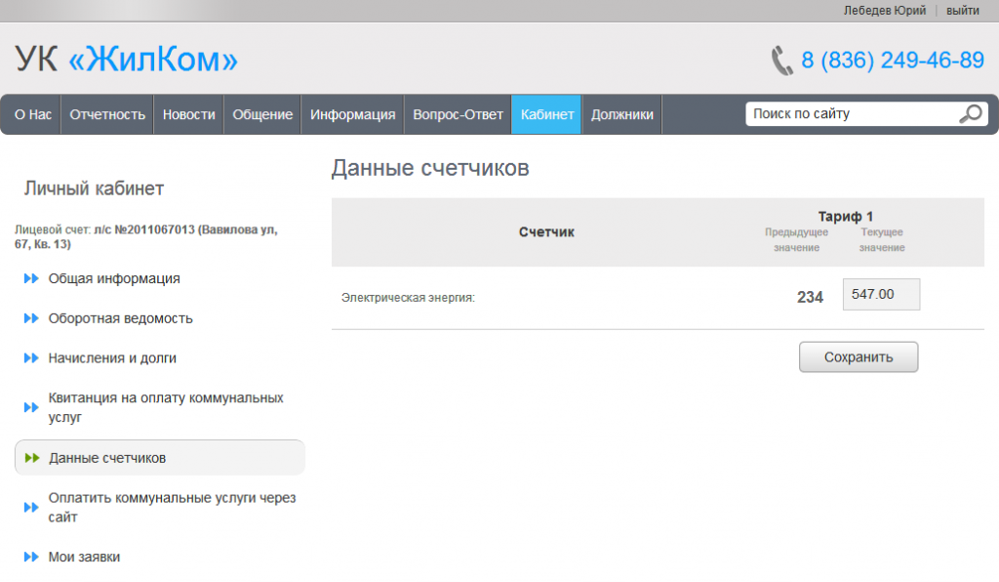Click arrow icon beside Общая информация
The image size is (999, 582).
coord(31,278)
